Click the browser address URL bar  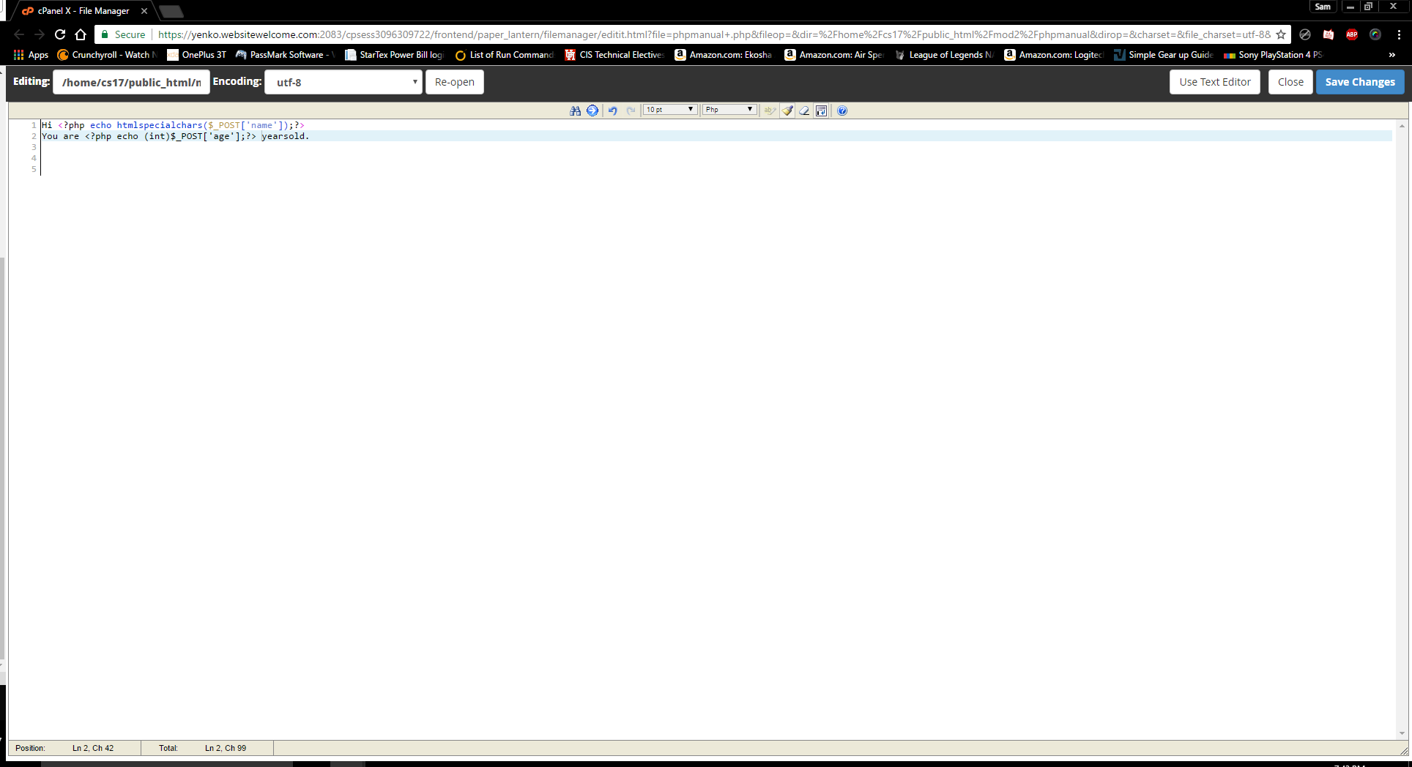click(714, 34)
